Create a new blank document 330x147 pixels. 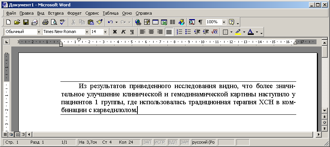(8, 22)
